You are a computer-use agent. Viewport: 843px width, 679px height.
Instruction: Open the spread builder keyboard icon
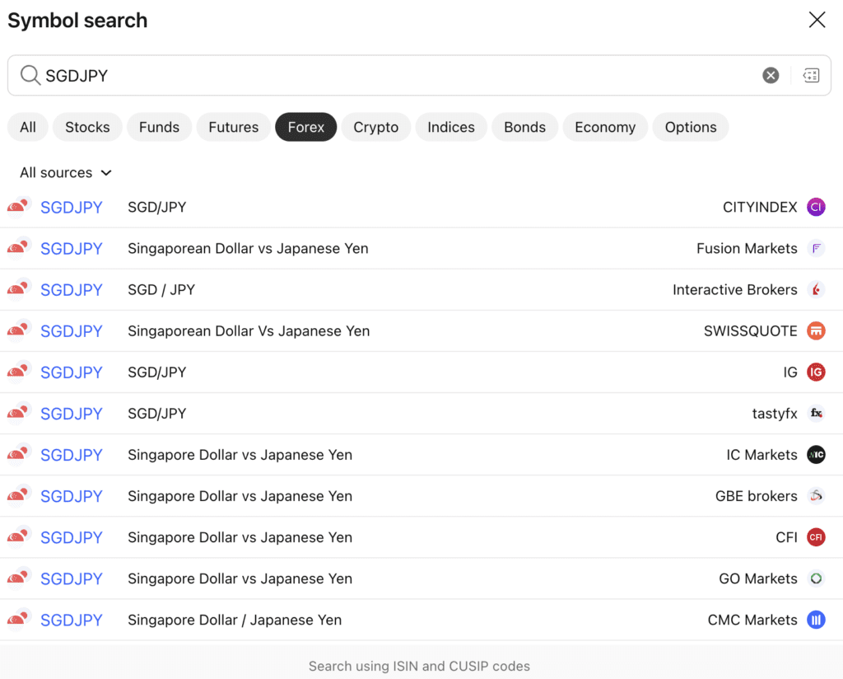click(811, 75)
